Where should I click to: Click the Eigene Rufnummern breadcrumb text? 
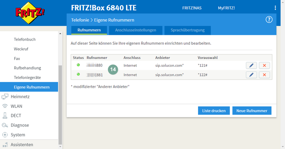[x=114, y=20]
